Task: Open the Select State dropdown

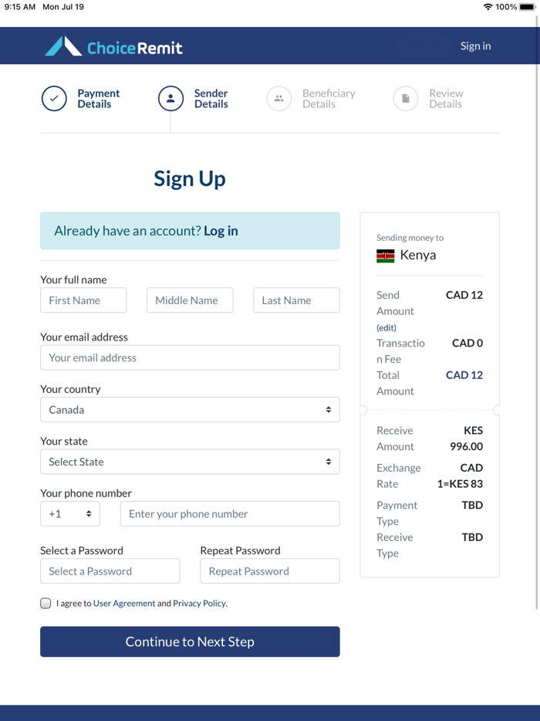Action: point(190,462)
